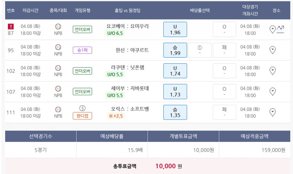Open the venue pin for 세이부 vs 지바롯데
This screenshot has height=174, width=293.
click(272, 92)
